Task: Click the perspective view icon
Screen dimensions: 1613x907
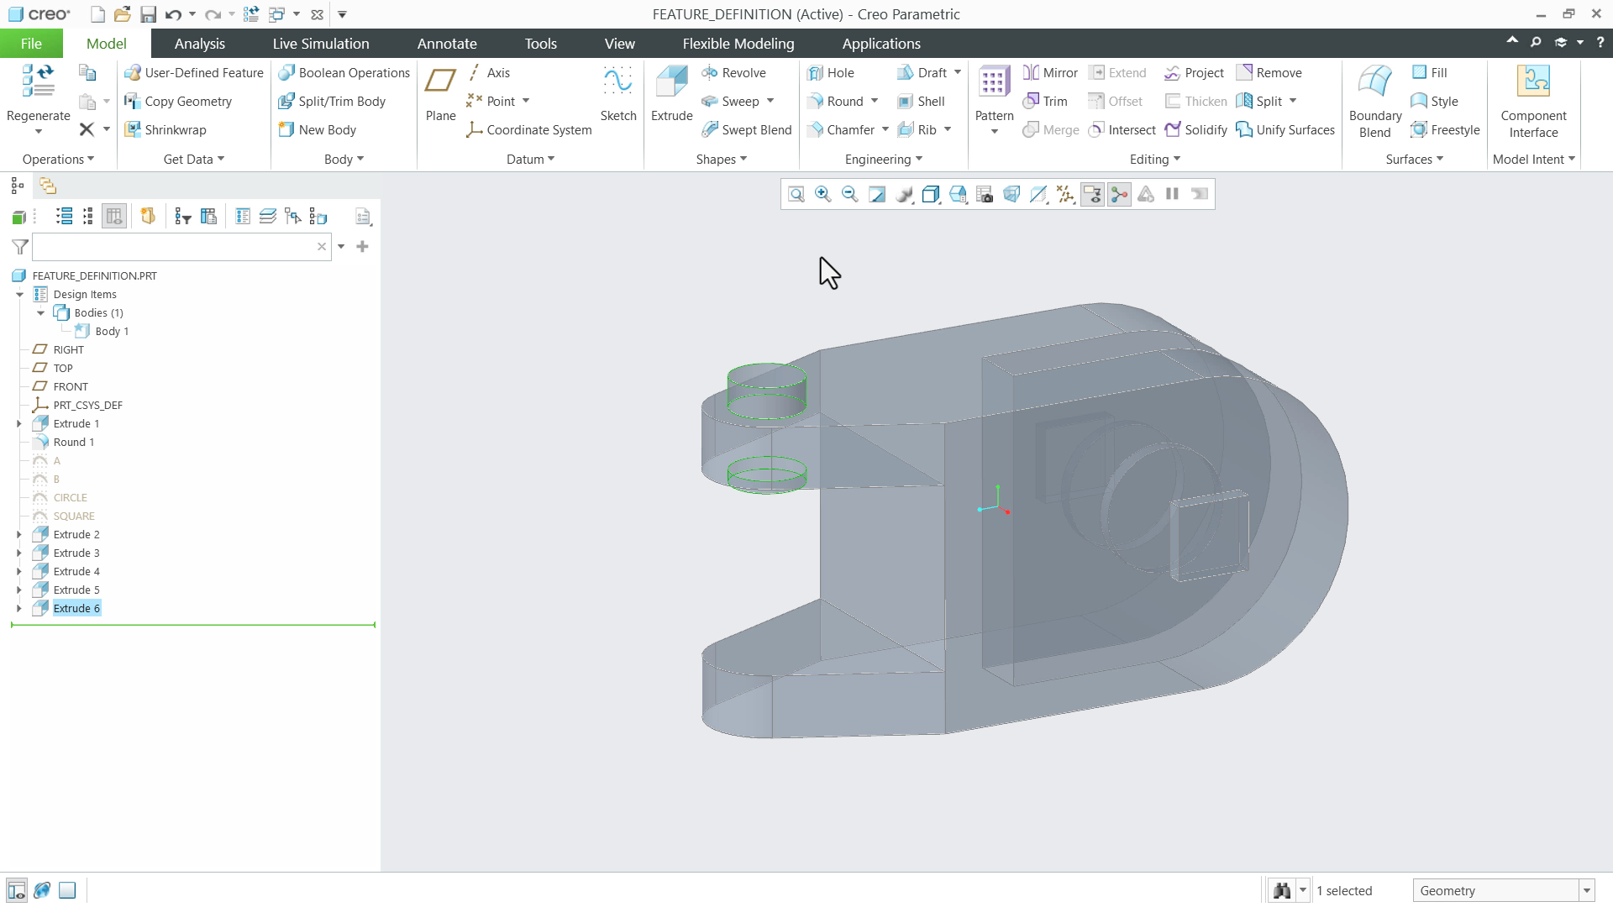Action: click(1011, 194)
